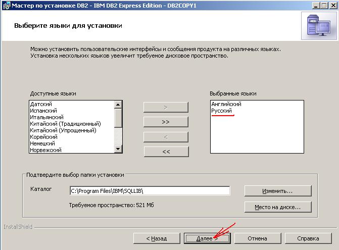This screenshot has width=339, height=250.
Task: Select Датский in available languages
Action: (x=41, y=104)
